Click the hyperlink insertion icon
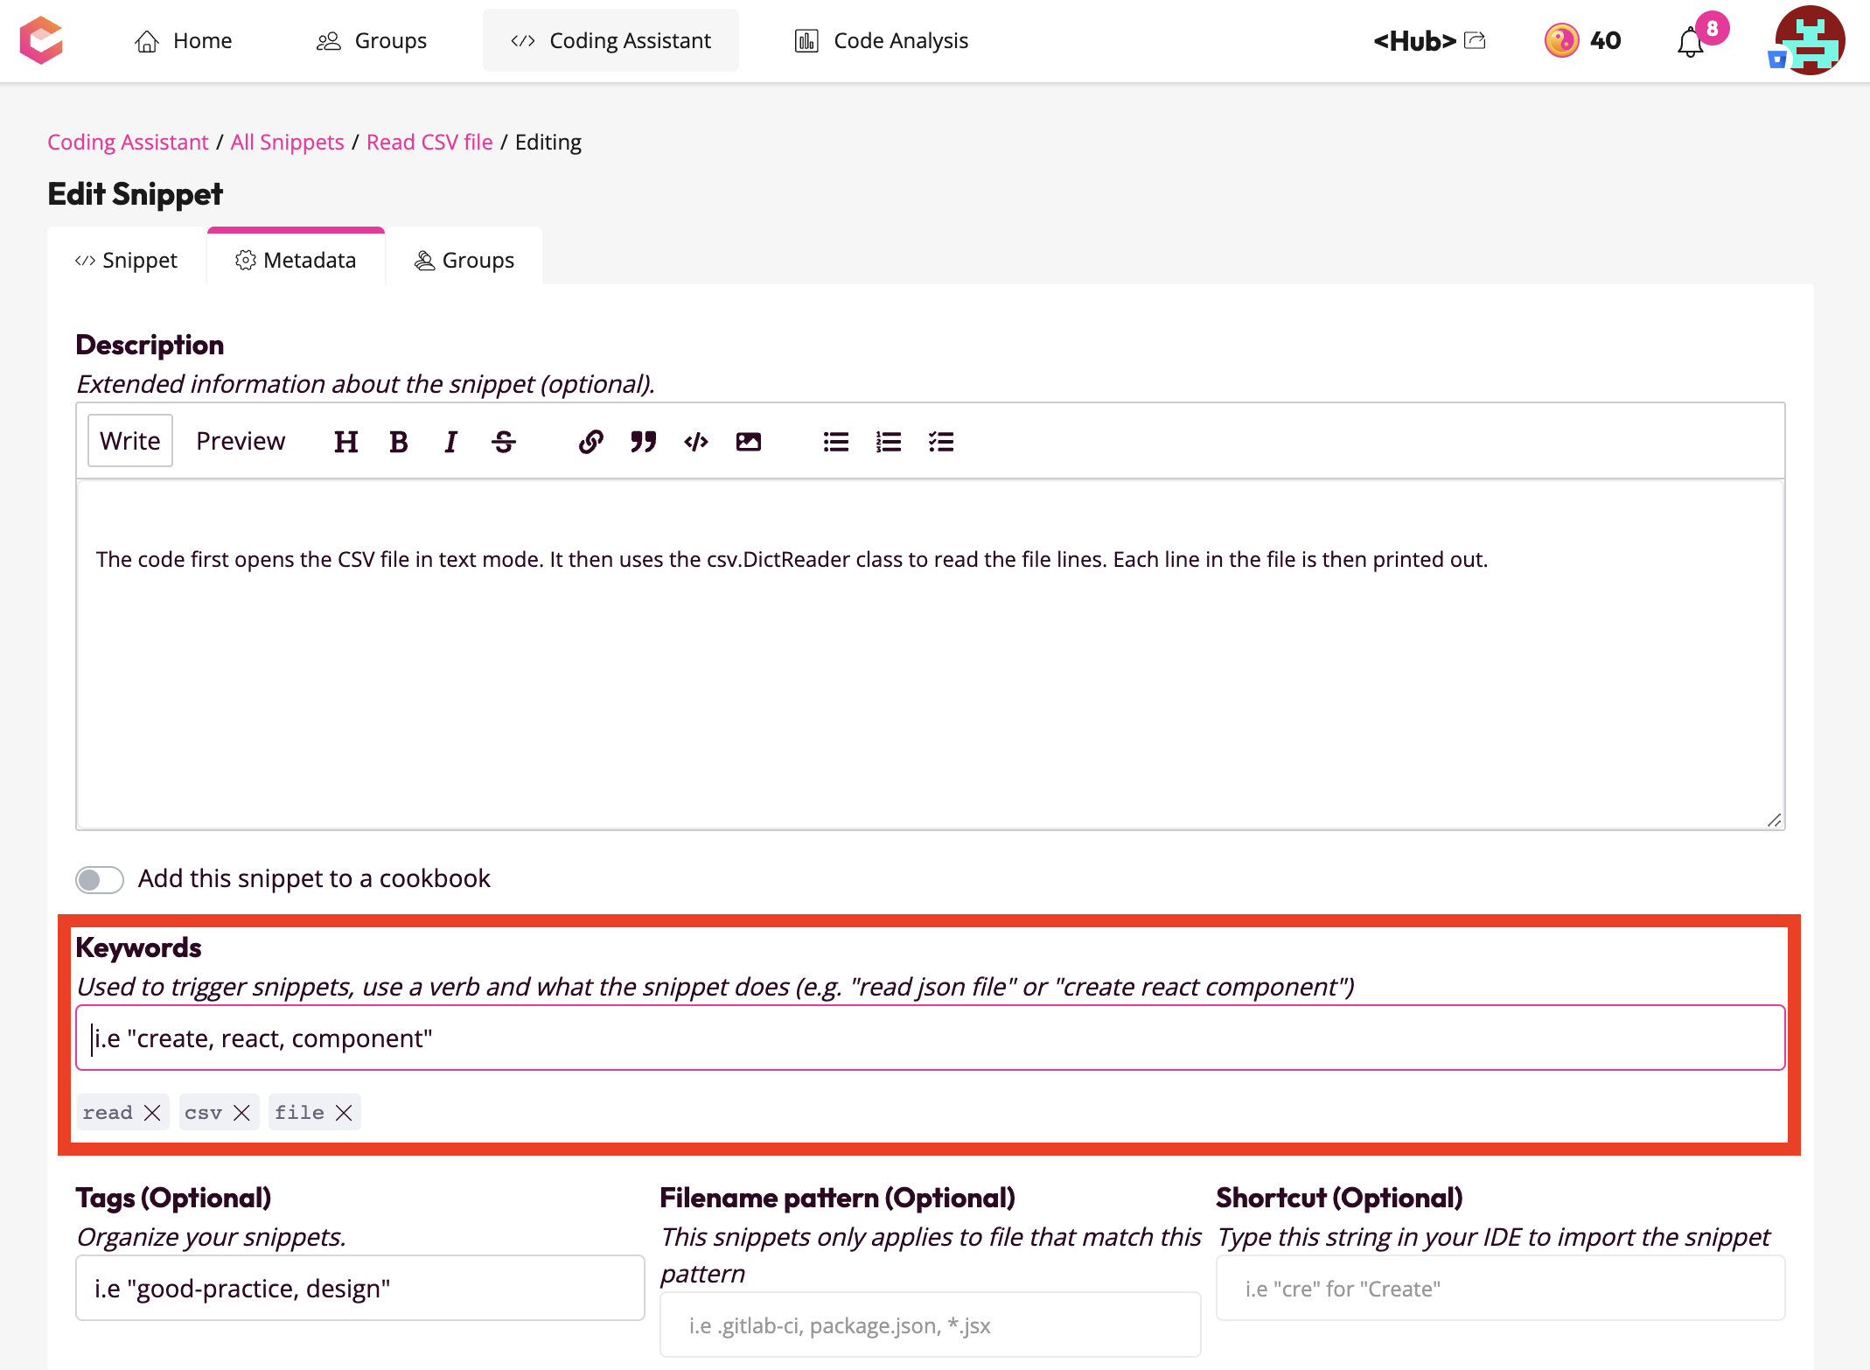Screen dimensions: 1870x1370 point(588,442)
